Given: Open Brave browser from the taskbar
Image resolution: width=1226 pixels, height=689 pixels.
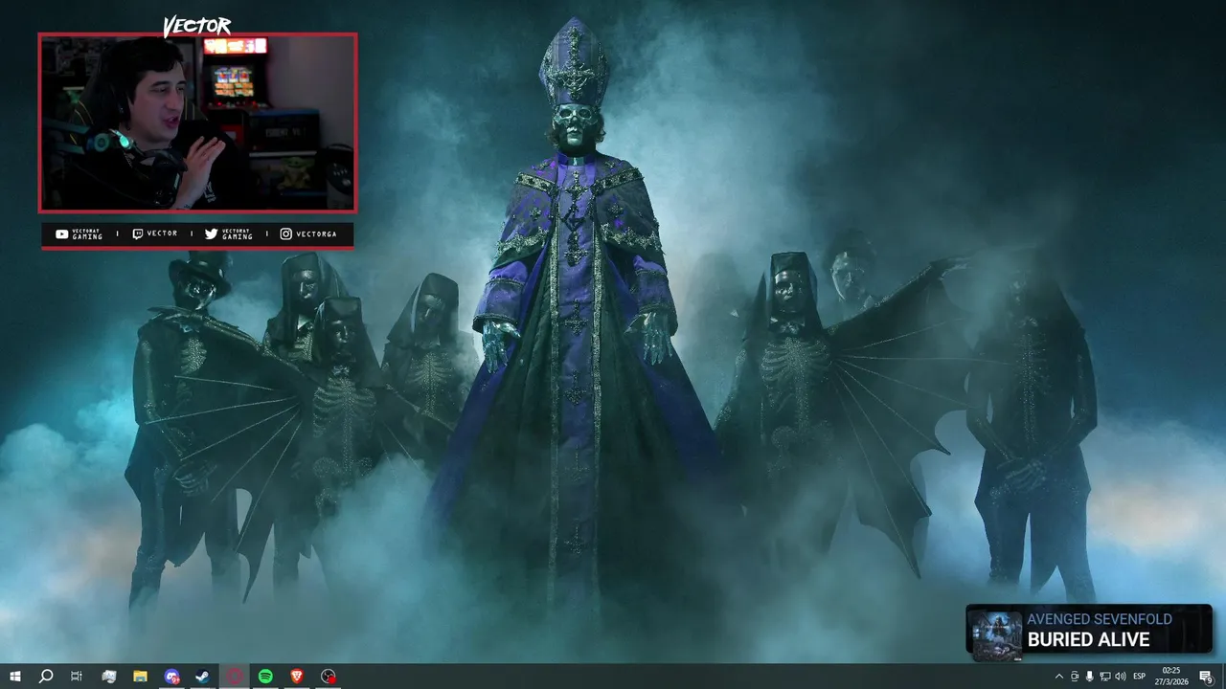Looking at the screenshot, I should click(297, 677).
